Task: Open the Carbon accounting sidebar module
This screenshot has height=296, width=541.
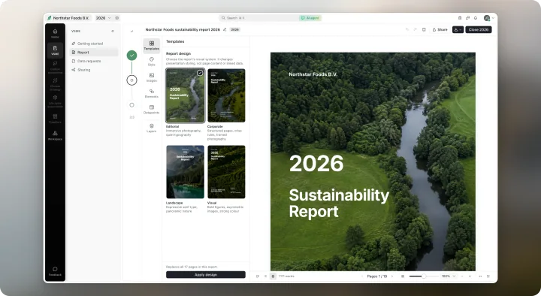Action: point(55,68)
